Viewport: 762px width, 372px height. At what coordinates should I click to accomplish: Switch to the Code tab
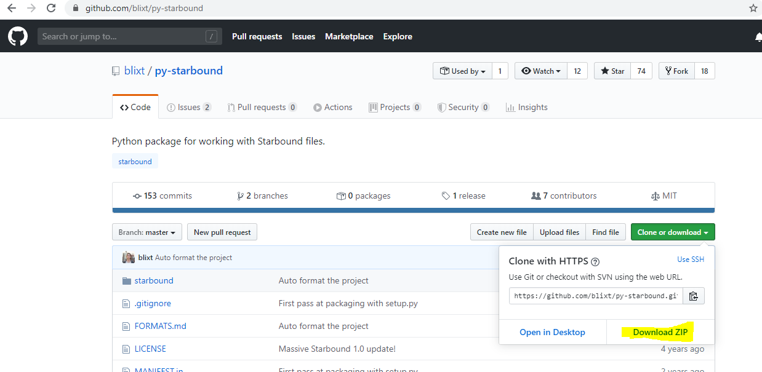coord(135,107)
